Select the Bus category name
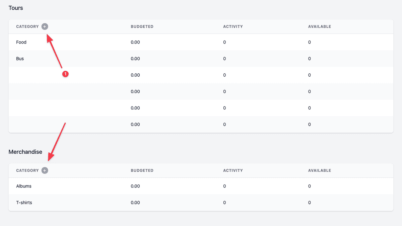 20,59
